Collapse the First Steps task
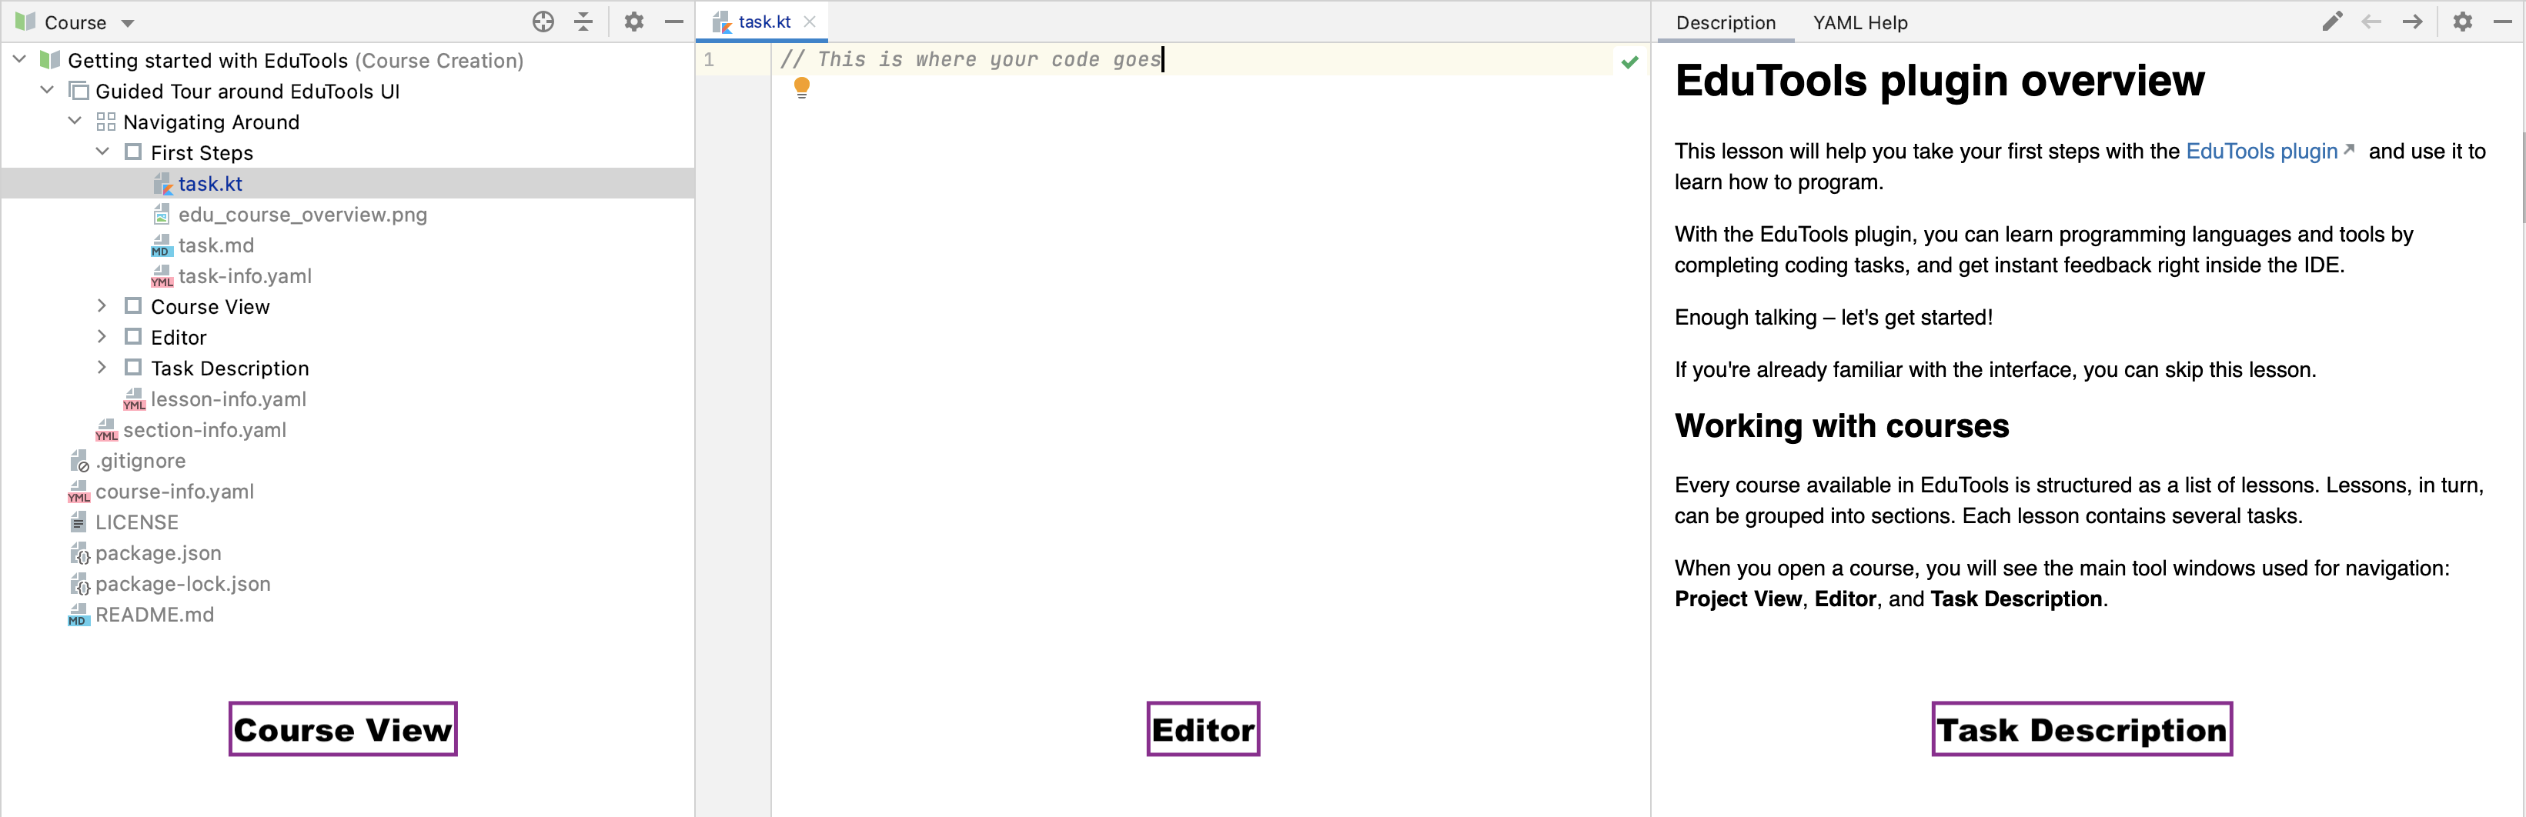2526x817 pixels. click(x=102, y=152)
